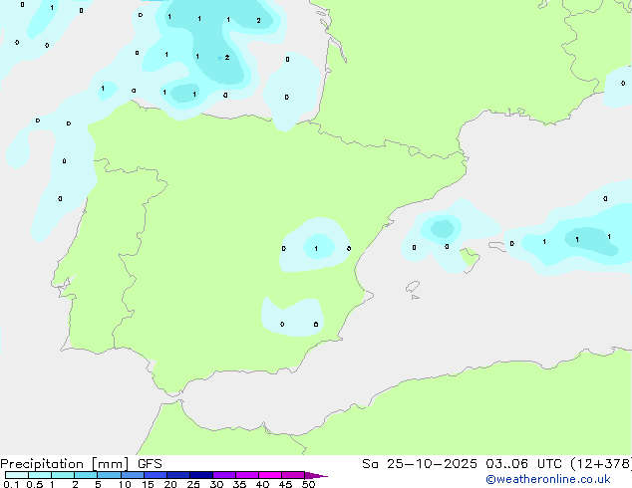
Task: Click the '1' value in eastern Spain rain patch
Action: (316, 248)
